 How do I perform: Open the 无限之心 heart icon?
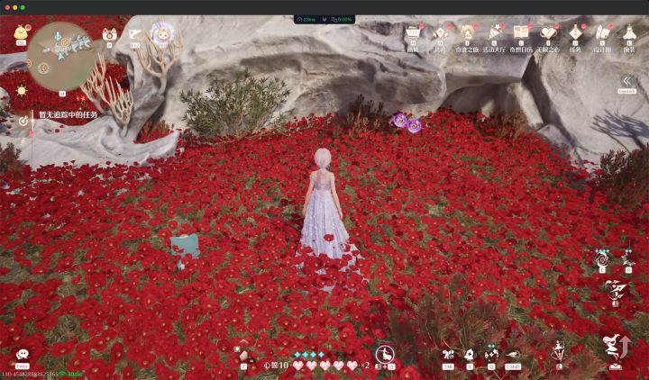point(548,32)
